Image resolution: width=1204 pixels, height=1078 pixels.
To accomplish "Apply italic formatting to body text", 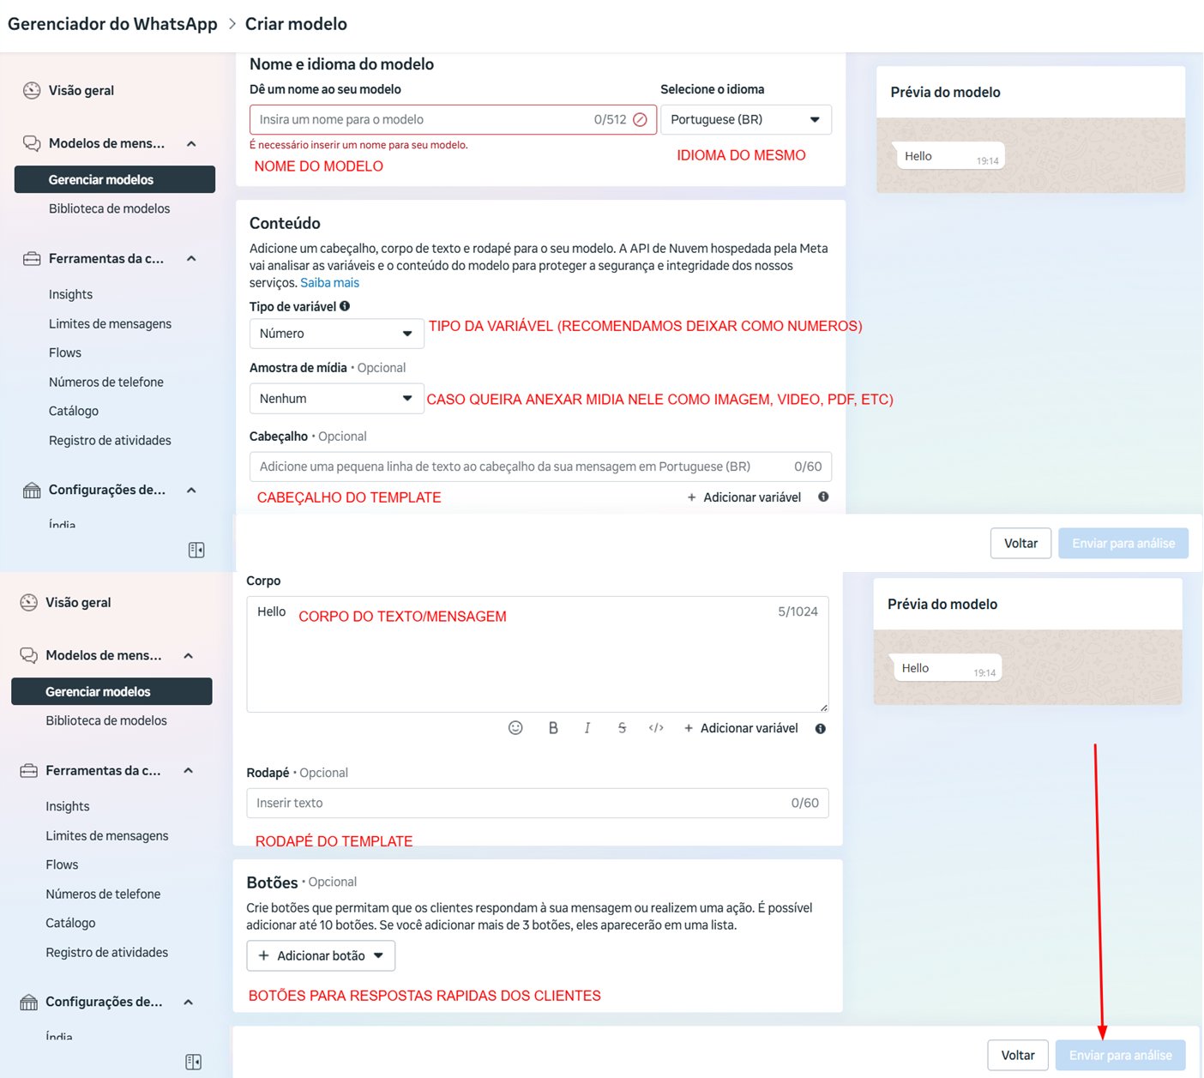I will pyautogui.click(x=587, y=728).
